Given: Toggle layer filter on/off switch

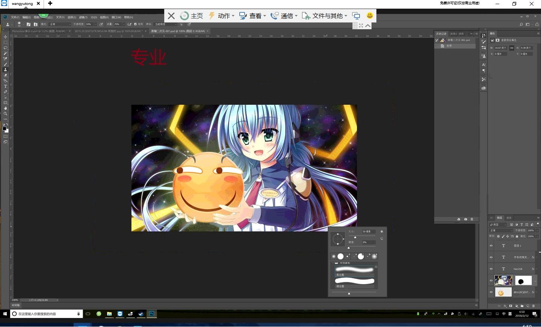Looking at the screenshot, I should coord(538,224).
